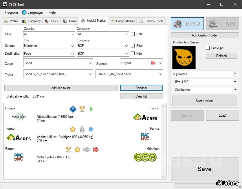The height and width of the screenshot is (189, 242).
Task: Enable the RND checkbox
Action: point(133,34)
